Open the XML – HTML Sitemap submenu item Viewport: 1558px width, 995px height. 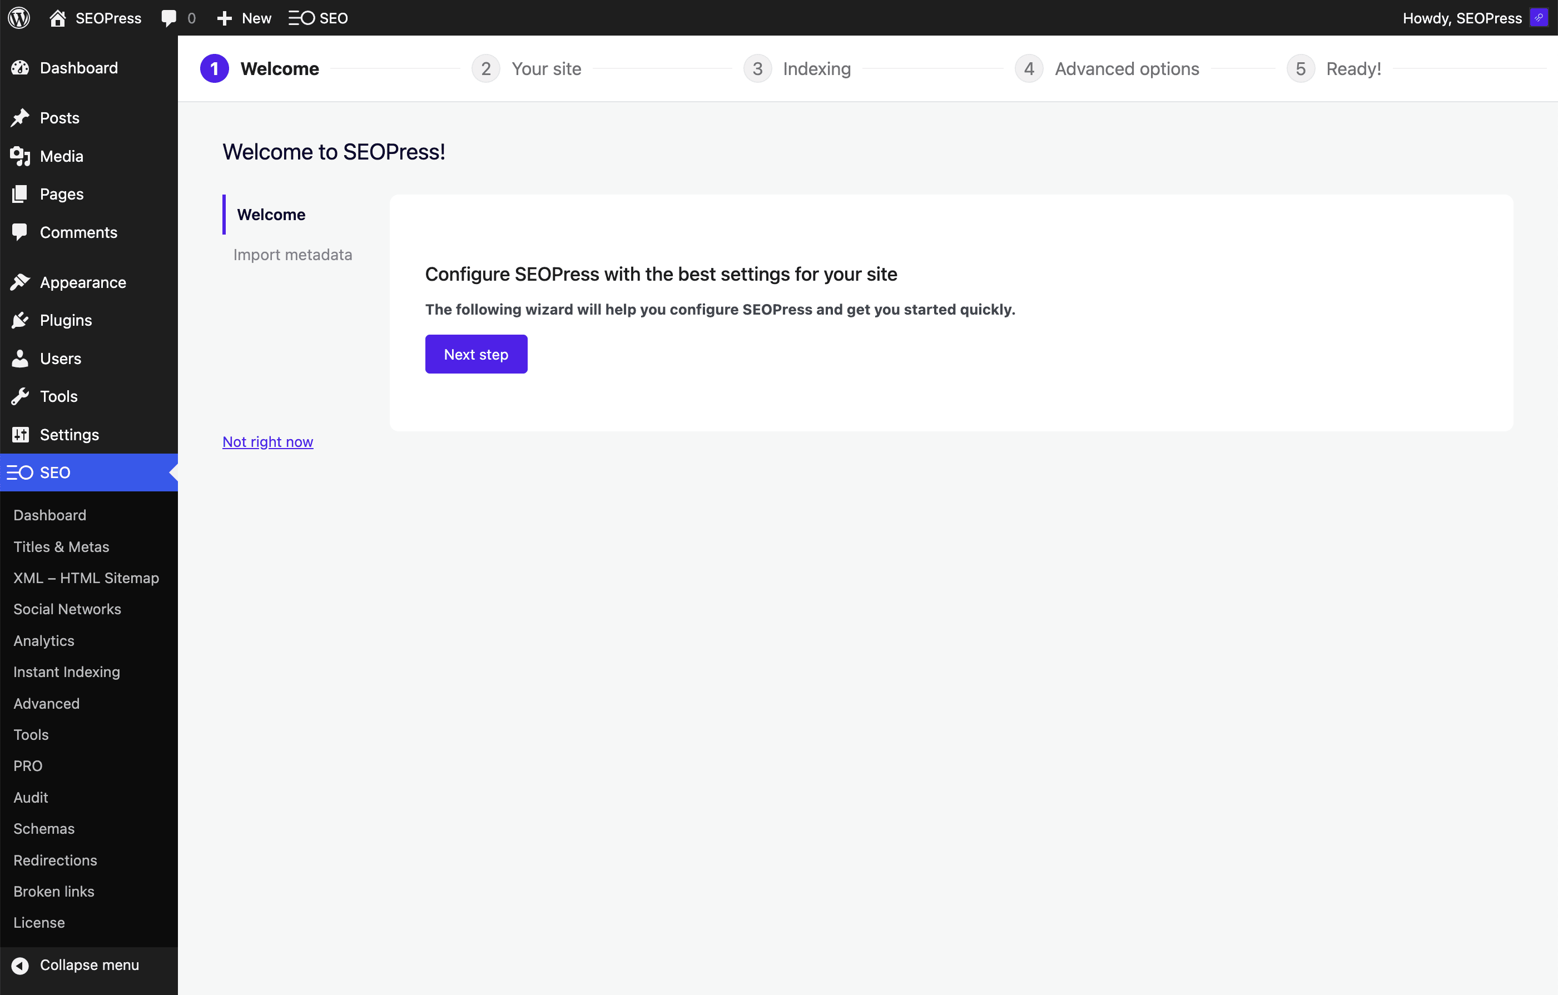point(86,578)
